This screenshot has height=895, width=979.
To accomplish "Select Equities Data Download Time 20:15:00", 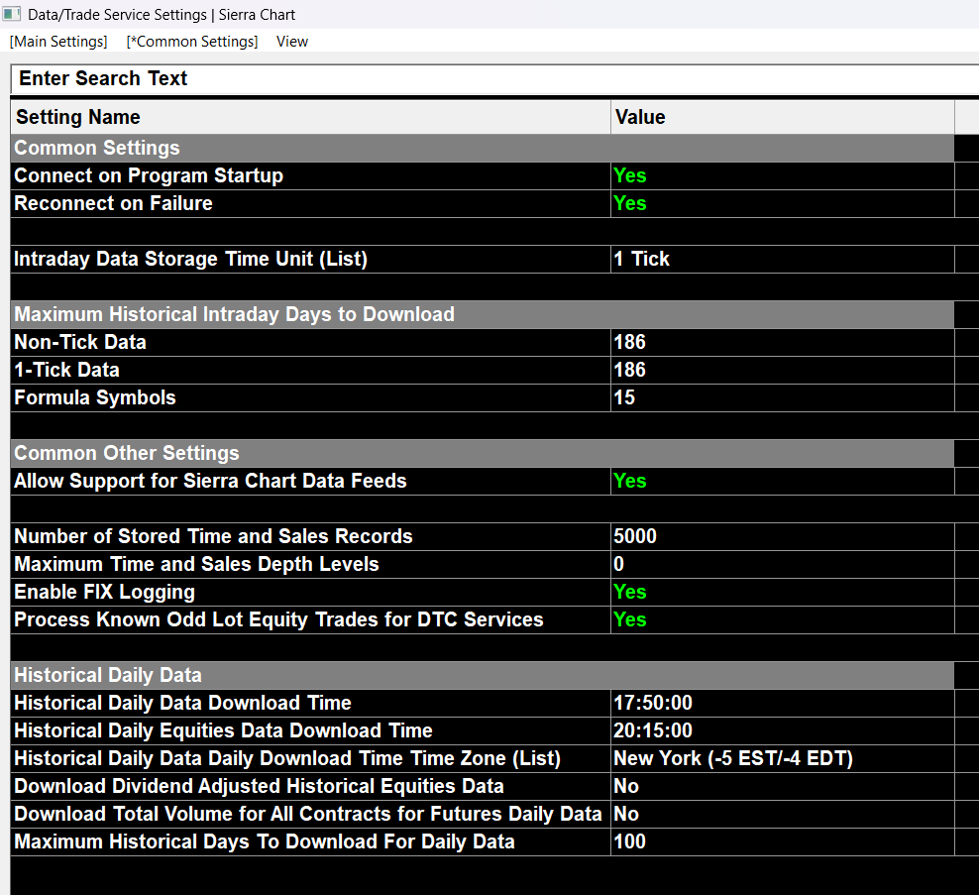I will coord(783,730).
